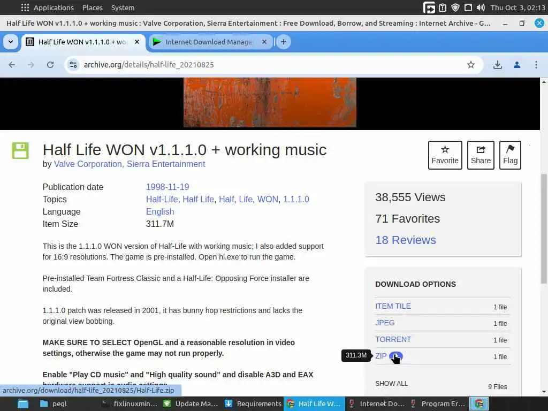548x411 pixels.
Task: Open the Sierra Entertainment creator link
Action: coord(166,164)
